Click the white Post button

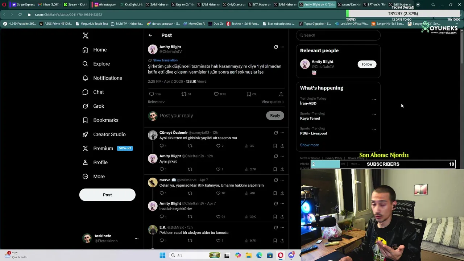coord(107,195)
